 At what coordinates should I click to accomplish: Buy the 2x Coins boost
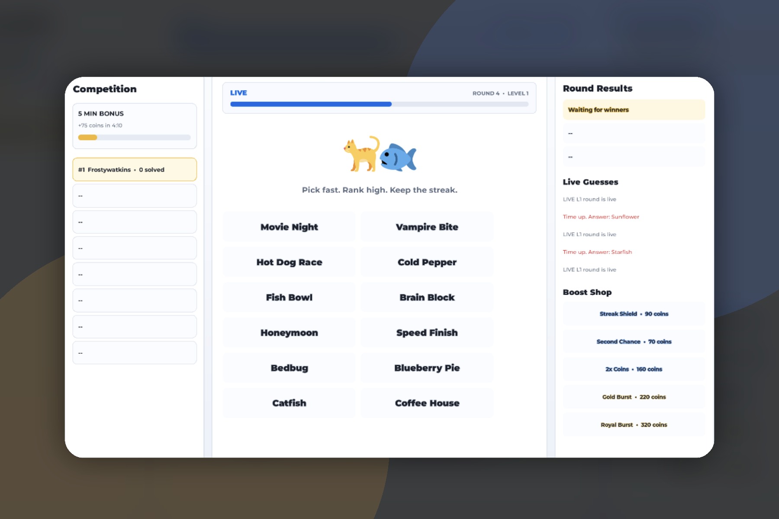(x=634, y=369)
